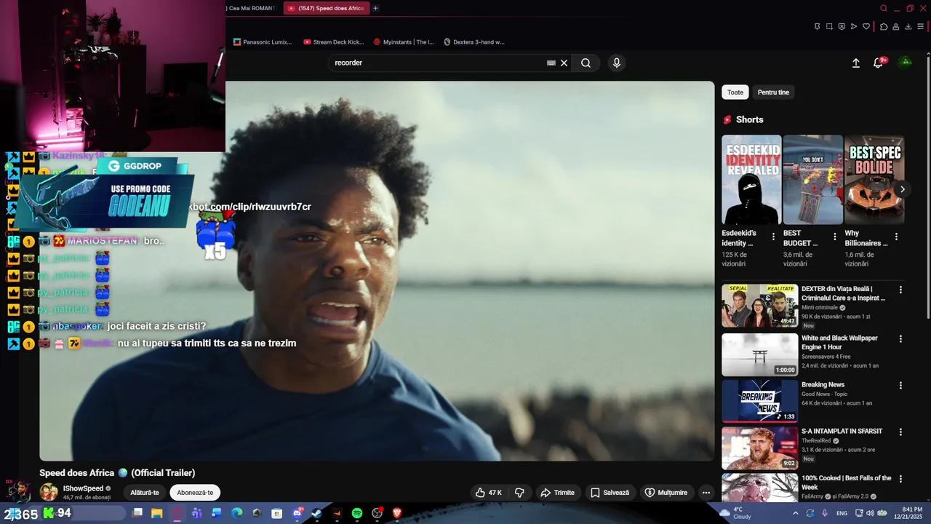Screen dimensions: 931x524
Task: Open the browser extensions puzzle icon
Action: click(x=884, y=26)
